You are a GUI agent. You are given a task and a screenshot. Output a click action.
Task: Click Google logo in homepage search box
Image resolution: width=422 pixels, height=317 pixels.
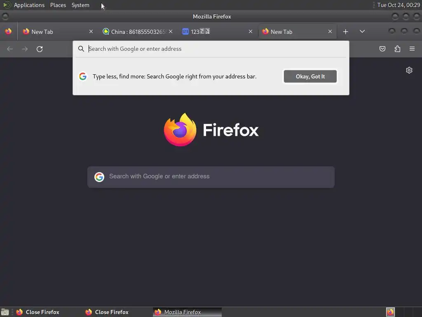99,177
